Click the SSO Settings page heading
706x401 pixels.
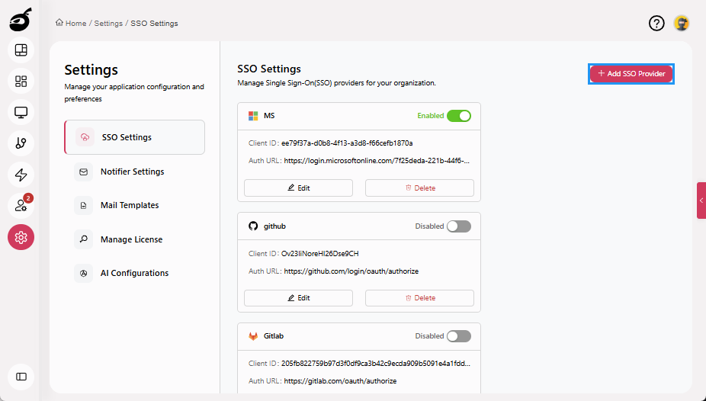coord(269,69)
